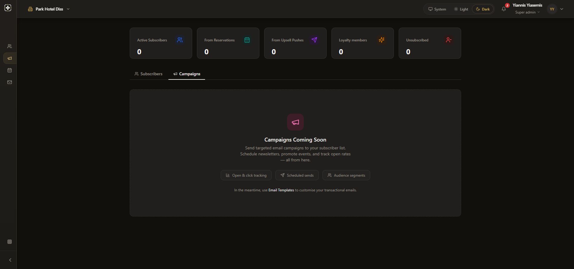Click the Loyalty members sparkle icon

(382, 40)
